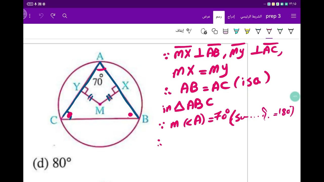
Task: Click vertex label C on the circle
Action: pyautogui.click(x=54, y=120)
